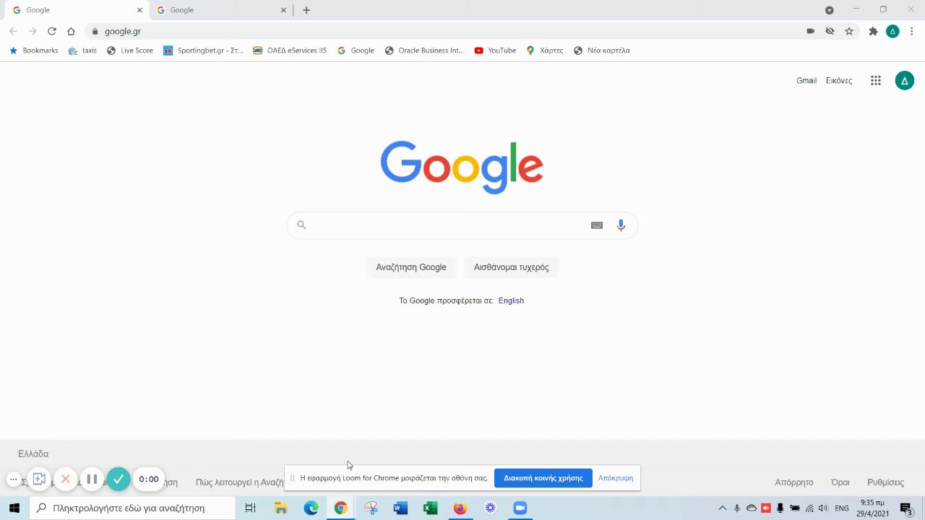925x520 pixels.
Task: Open the ΟΑΕΔ eServices IIS bookmark
Action: click(290, 51)
